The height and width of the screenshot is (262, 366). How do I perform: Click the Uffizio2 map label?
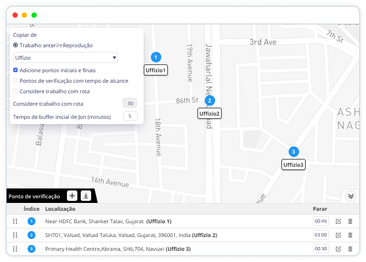(209, 114)
